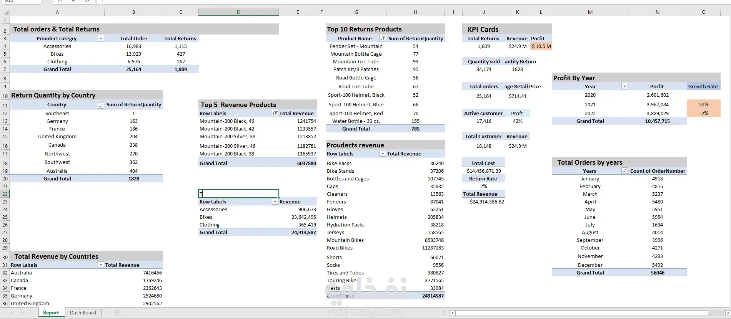This screenshot has width=731, height=319.
Task: Select the Growth Rate header cell
Action: (703, 86)
